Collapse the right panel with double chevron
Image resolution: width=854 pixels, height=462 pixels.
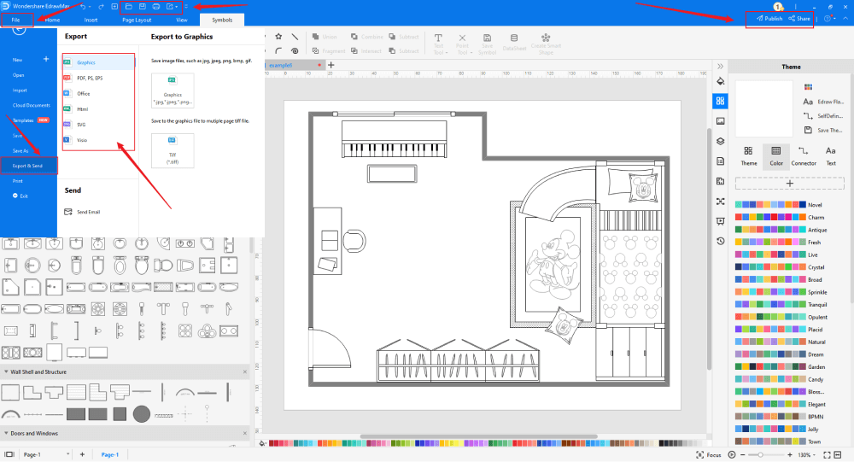720,67
